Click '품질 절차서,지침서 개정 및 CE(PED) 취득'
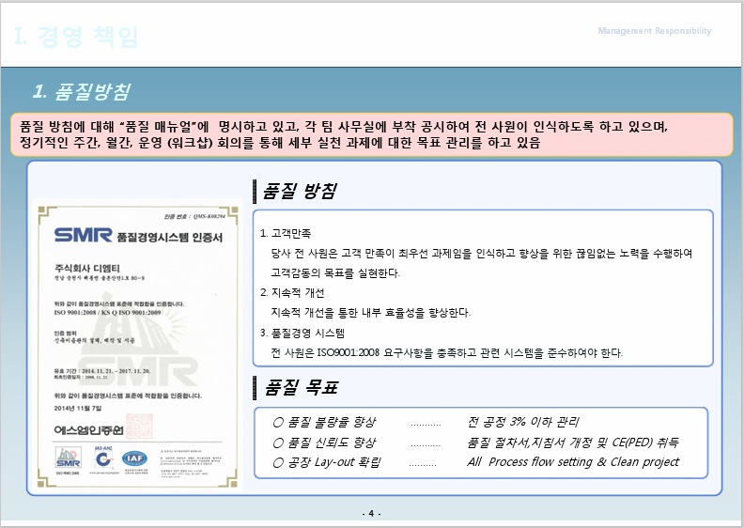The image size is (744, 528). [x=573, y=443]
